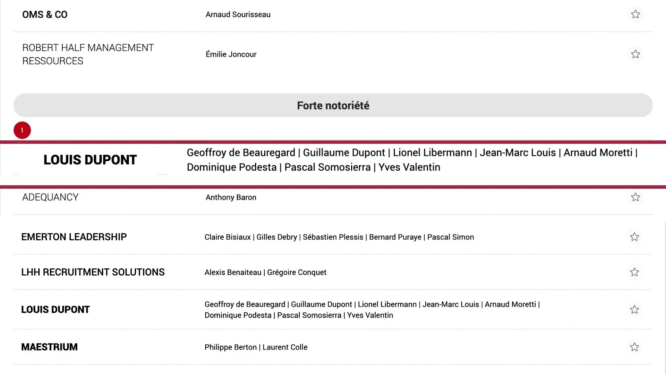Screen dimensions: 666x374
Task: Favorite Robert Half Management Ressources row
Action: pyautogui.click(x=635, y=54)
